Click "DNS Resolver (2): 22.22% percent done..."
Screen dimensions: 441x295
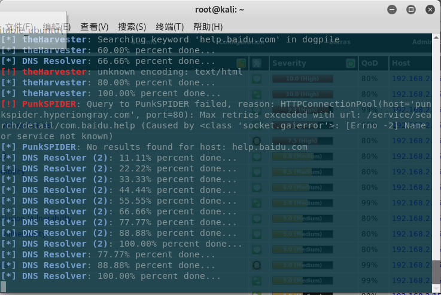point(118,168)
